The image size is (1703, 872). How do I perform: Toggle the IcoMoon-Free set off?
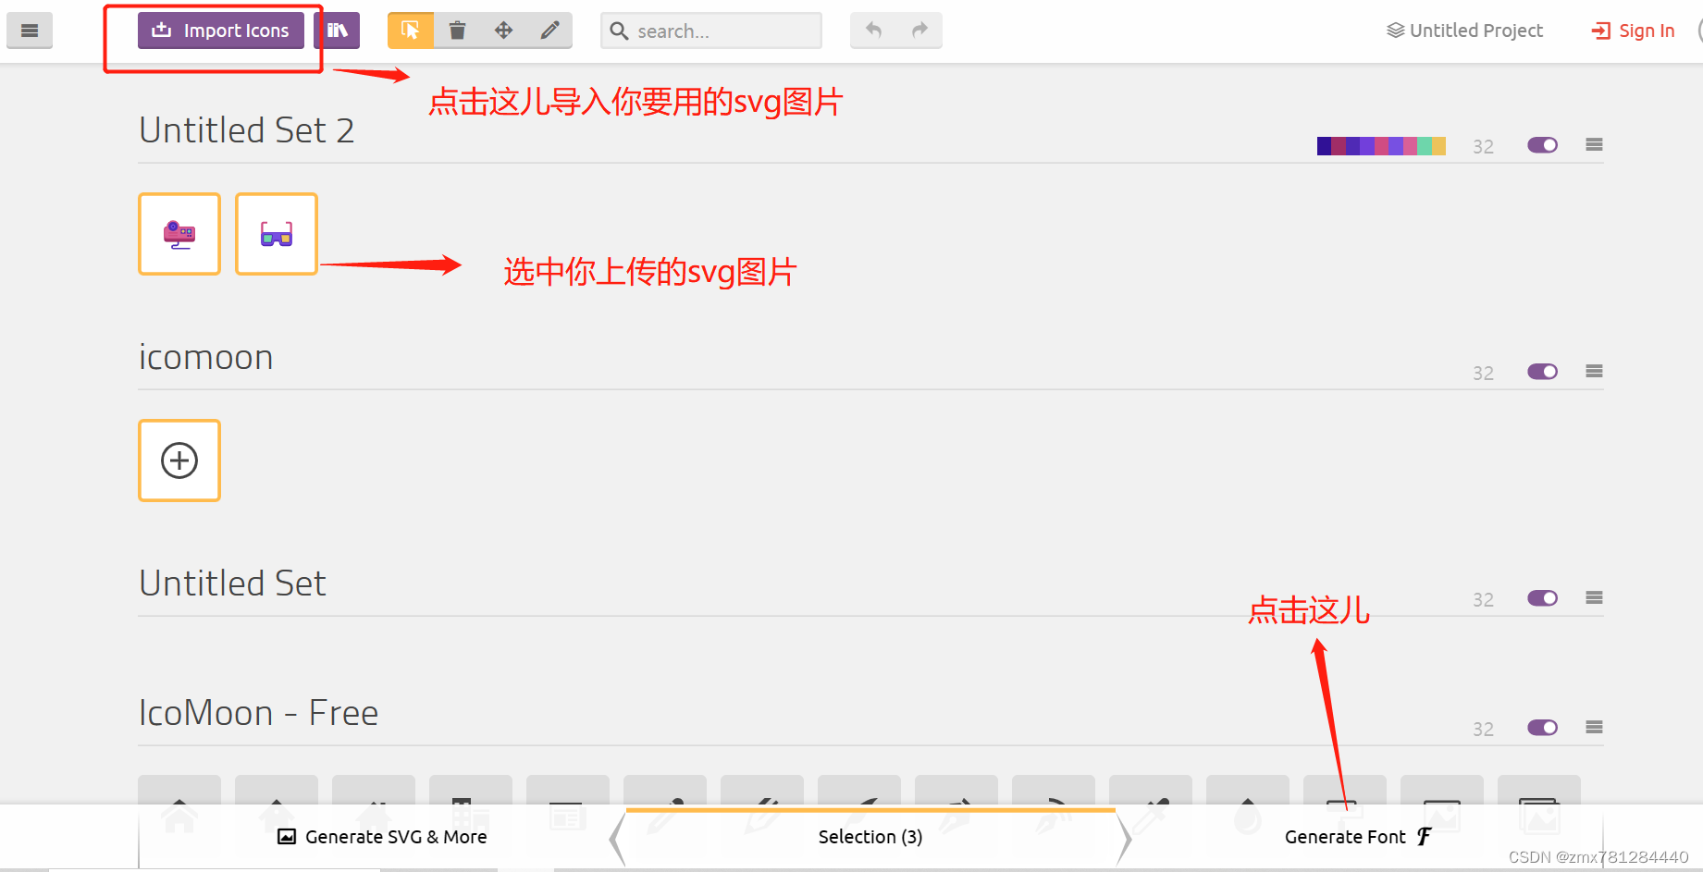[1541, 728]
